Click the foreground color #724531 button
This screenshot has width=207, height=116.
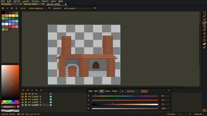click(8, 107)
